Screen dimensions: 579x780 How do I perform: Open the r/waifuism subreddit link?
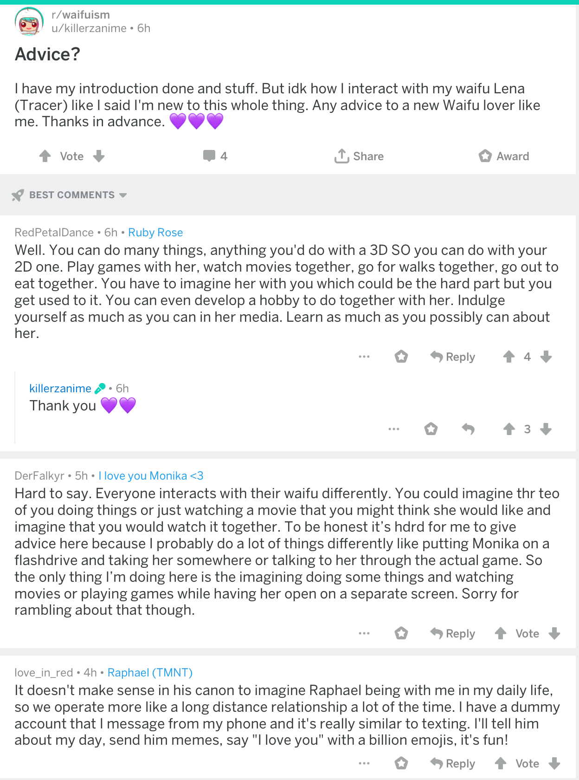click(x=81, y=15)
